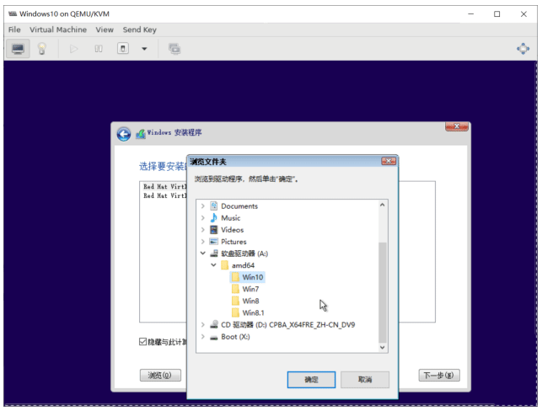Toggle the hide incompatible drivers checkbox
The height and width of the screenshot is (411, 542).
click(143, 342)
